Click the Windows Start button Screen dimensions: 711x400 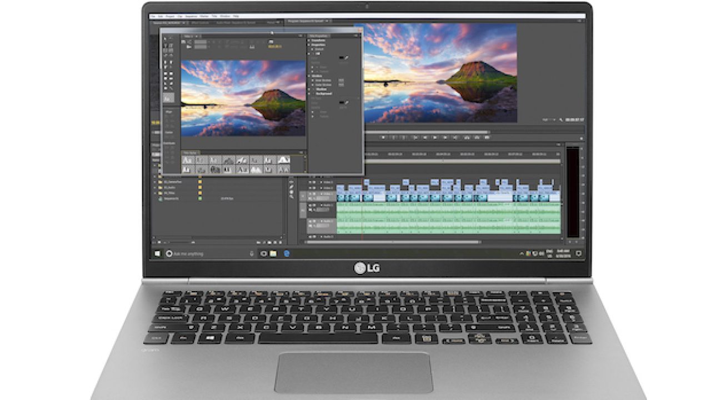pos(157,254)
